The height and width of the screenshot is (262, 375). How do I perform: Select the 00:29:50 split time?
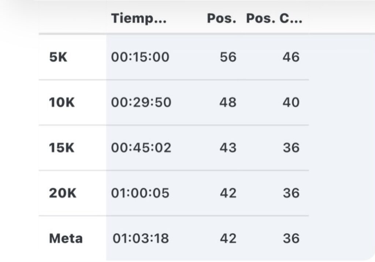141,102
